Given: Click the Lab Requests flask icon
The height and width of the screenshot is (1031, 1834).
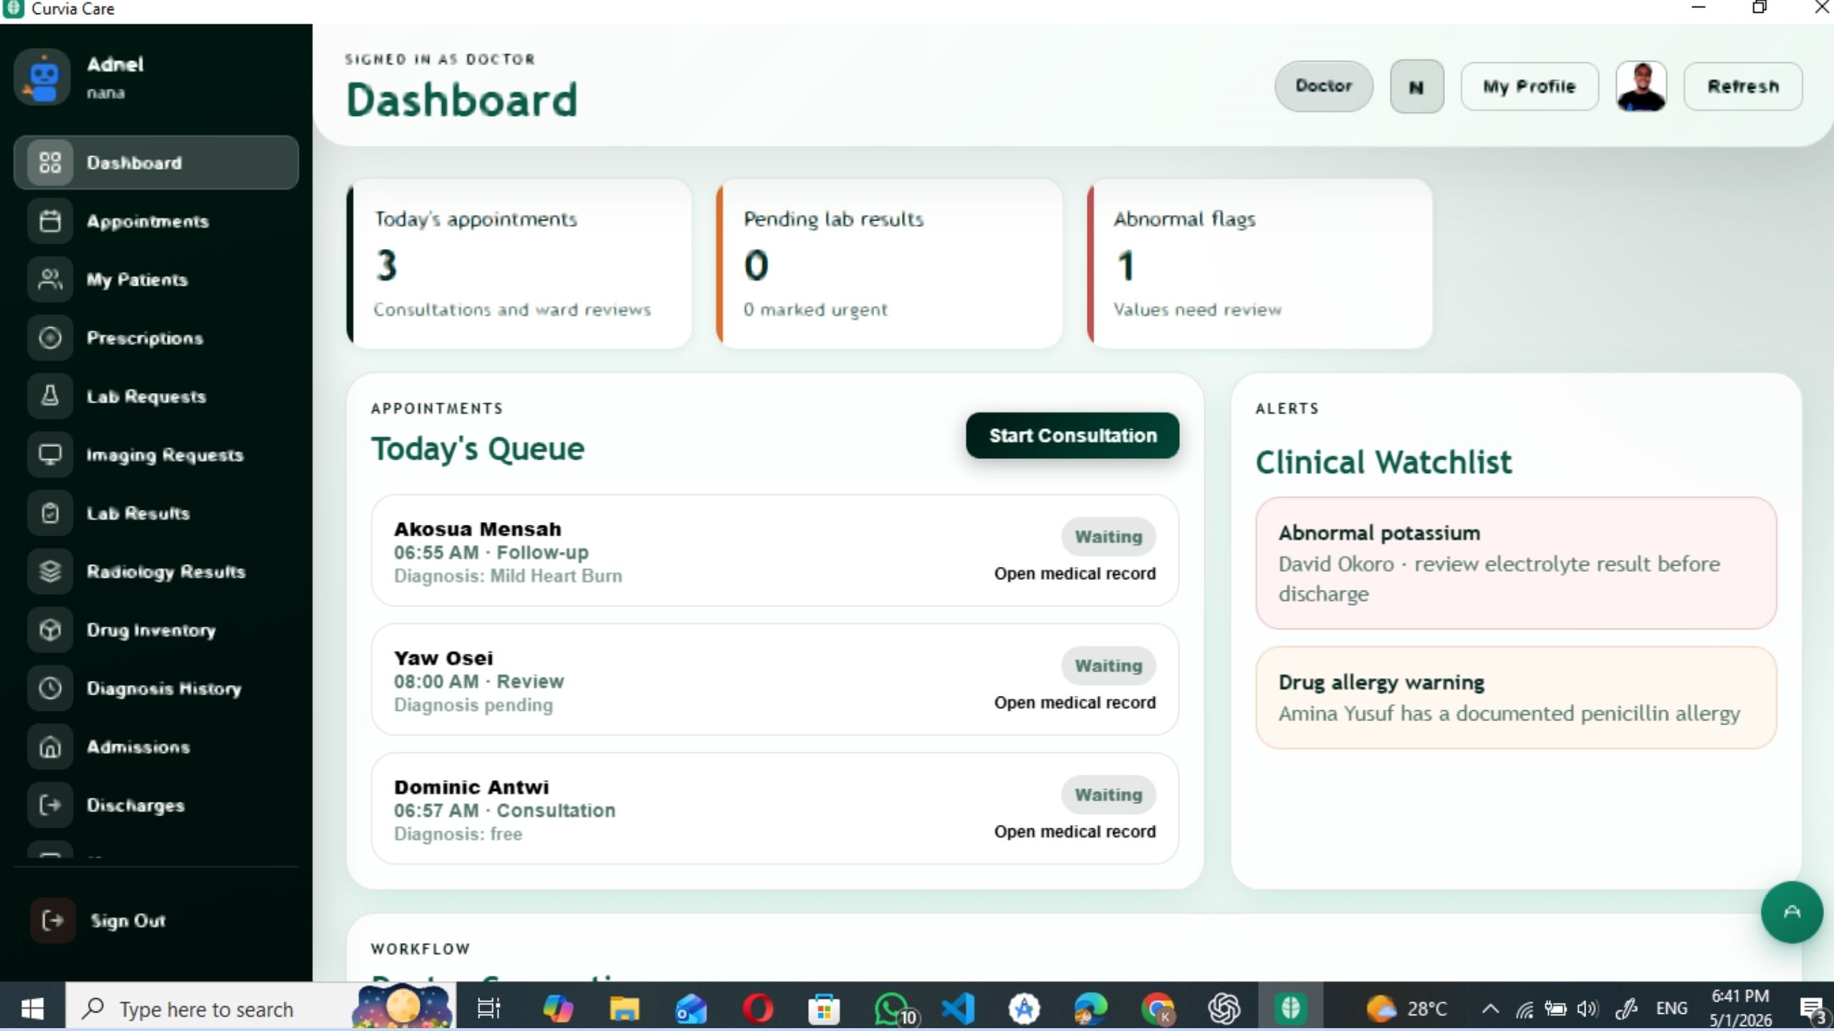Looking at the screenshot, I should [50, 396].
